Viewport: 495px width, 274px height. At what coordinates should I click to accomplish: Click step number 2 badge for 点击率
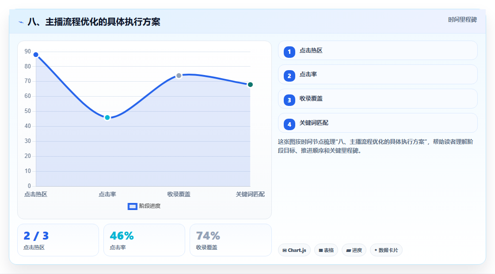coord(289,76)
